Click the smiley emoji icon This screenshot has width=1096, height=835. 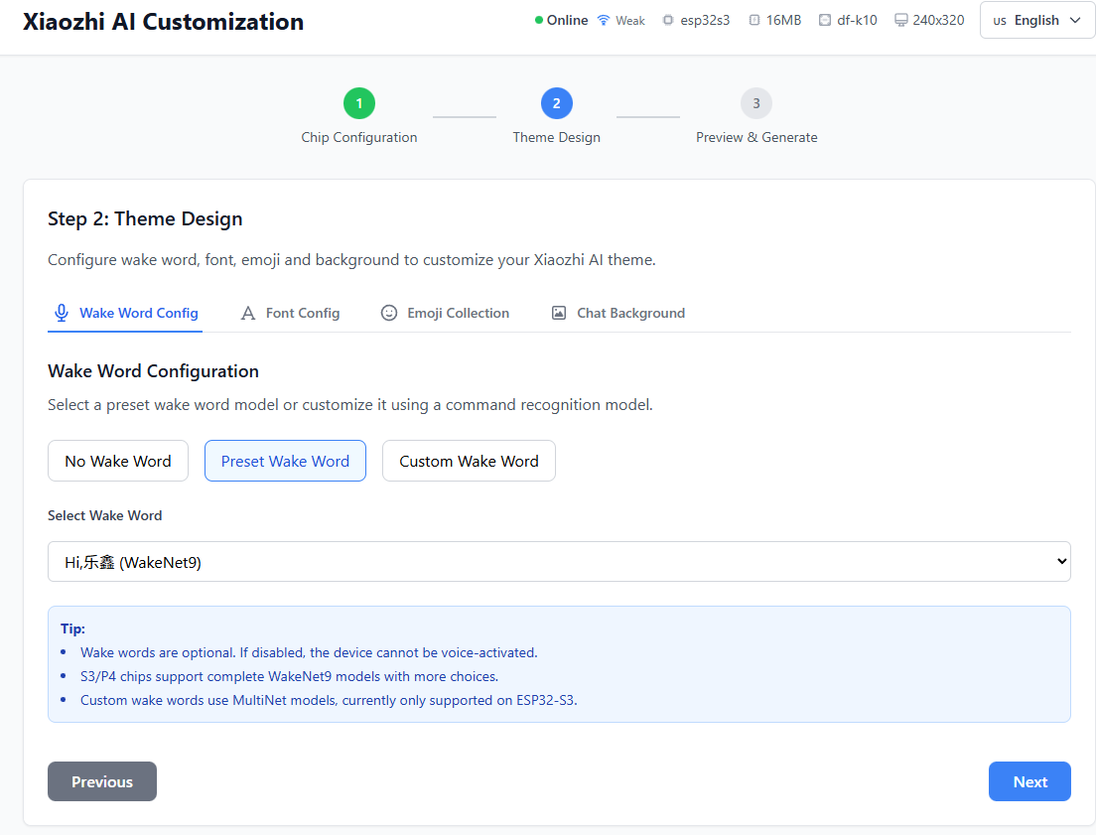389,313
